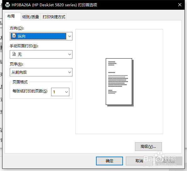Close the print preferences dialog

[x=179, y=5]
